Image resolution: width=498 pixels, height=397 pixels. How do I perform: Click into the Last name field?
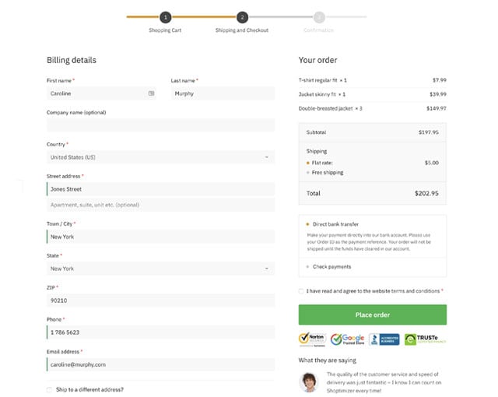coord(223,93)
